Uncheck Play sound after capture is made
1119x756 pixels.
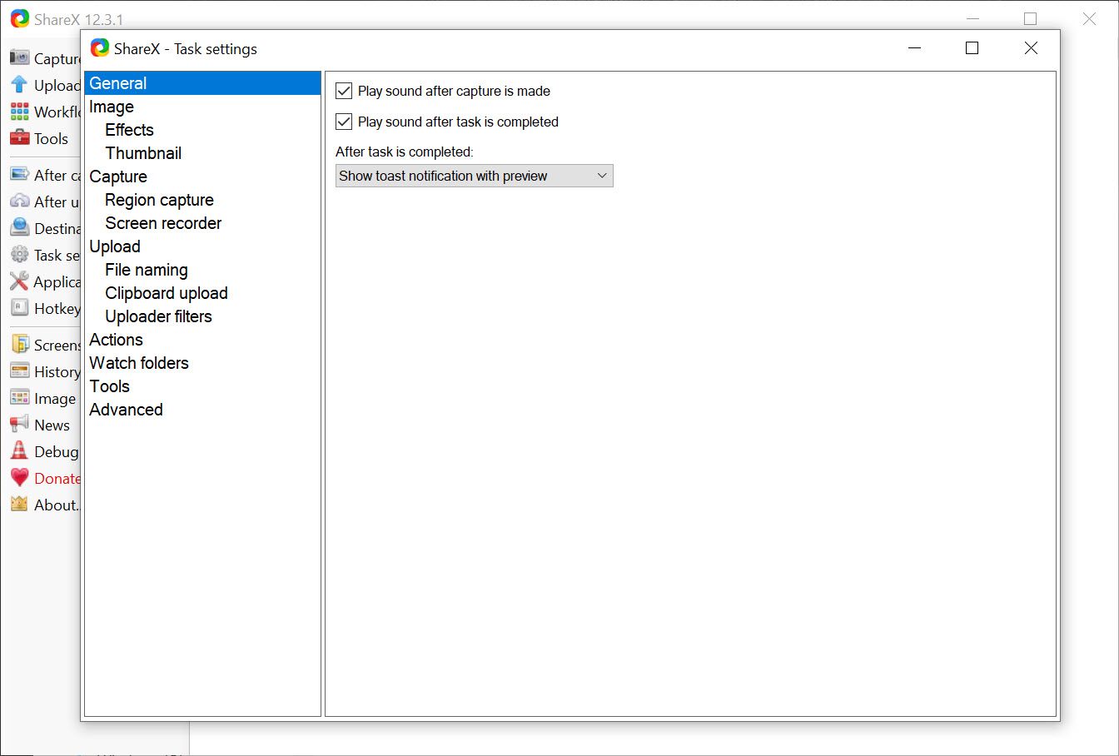(344, 91)
